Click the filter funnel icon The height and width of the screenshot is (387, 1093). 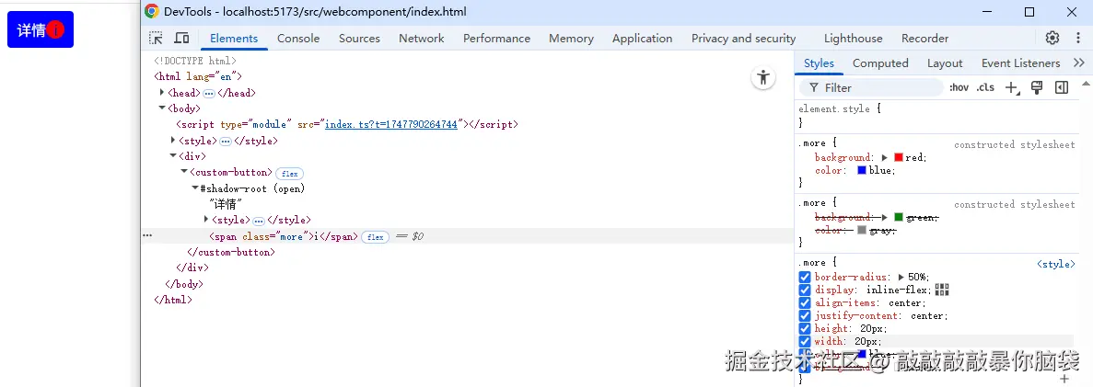[813, 87]
